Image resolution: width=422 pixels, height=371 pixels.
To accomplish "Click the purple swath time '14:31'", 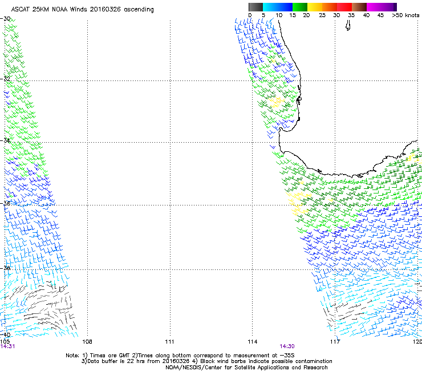I will 7,346.
